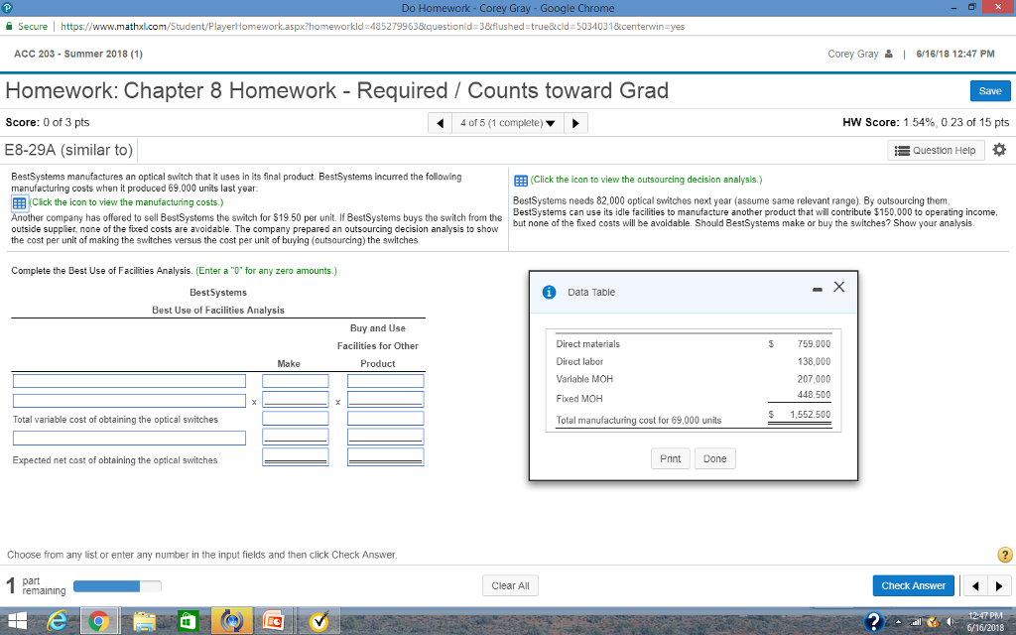Click the second row Make column input
This screenshot has height=635, width=1016.
[x=296, y=400]
